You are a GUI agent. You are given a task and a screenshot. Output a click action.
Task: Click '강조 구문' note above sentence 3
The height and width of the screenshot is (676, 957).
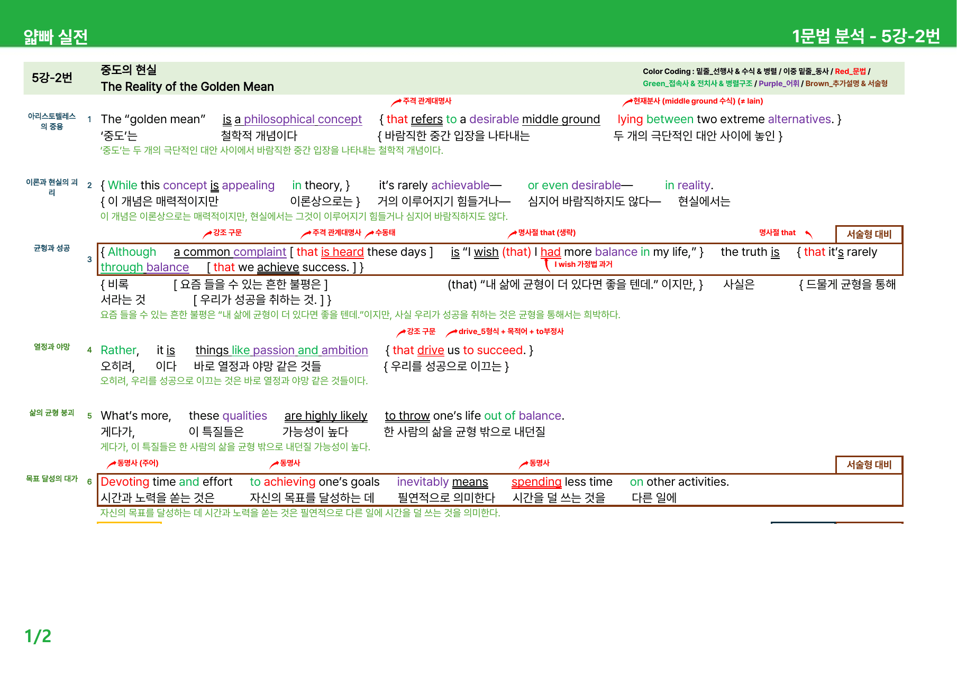tap(227, 233)
